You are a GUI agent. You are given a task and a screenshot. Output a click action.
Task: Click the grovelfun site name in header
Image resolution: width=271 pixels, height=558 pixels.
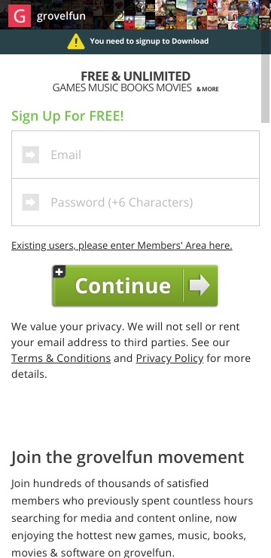pyautogui.click(x=61, y=16)
